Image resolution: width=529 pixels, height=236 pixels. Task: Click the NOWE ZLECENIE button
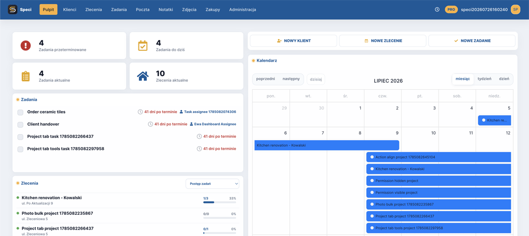click(383, 41)
